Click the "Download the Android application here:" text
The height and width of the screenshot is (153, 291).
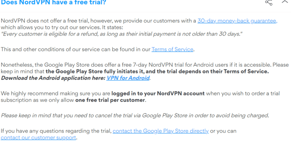click(x=53, y=78)
